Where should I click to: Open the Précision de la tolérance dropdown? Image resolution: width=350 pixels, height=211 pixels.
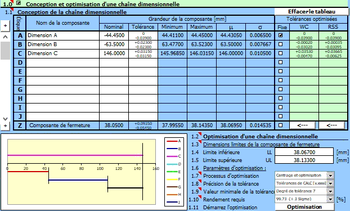(x=330, y=183)
